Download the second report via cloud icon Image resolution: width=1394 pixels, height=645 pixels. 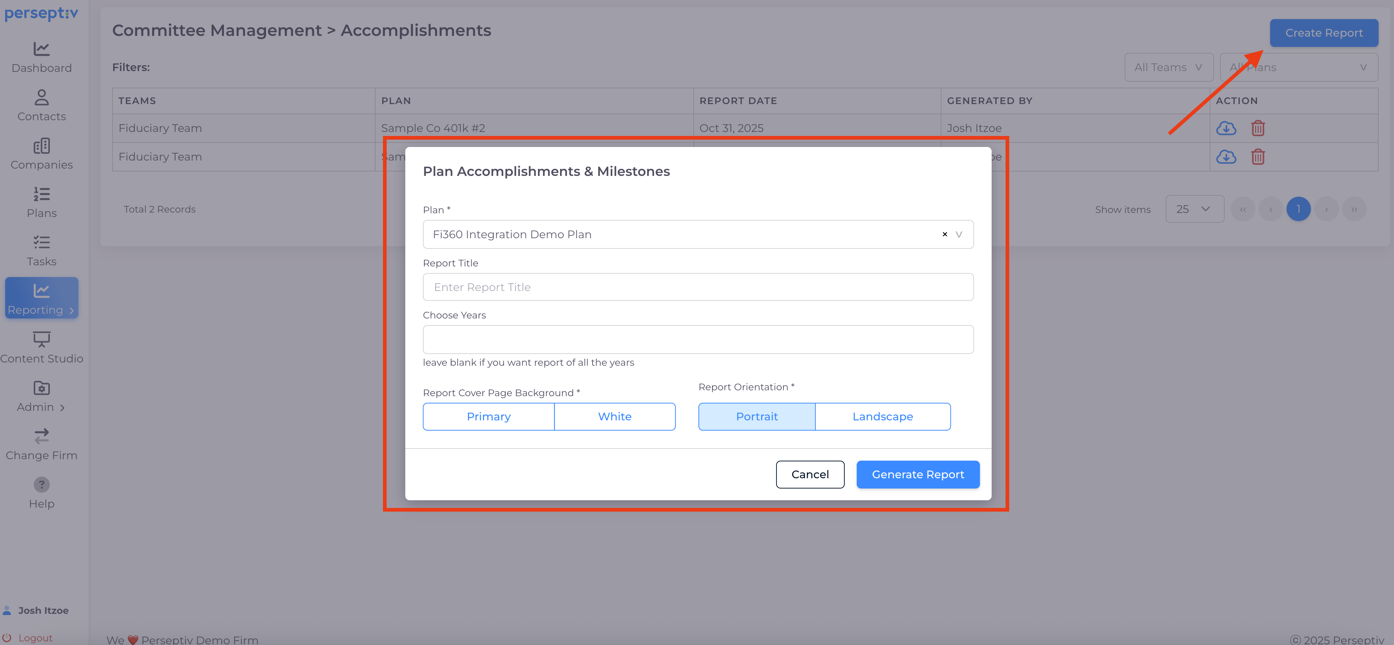point(1226,157)
